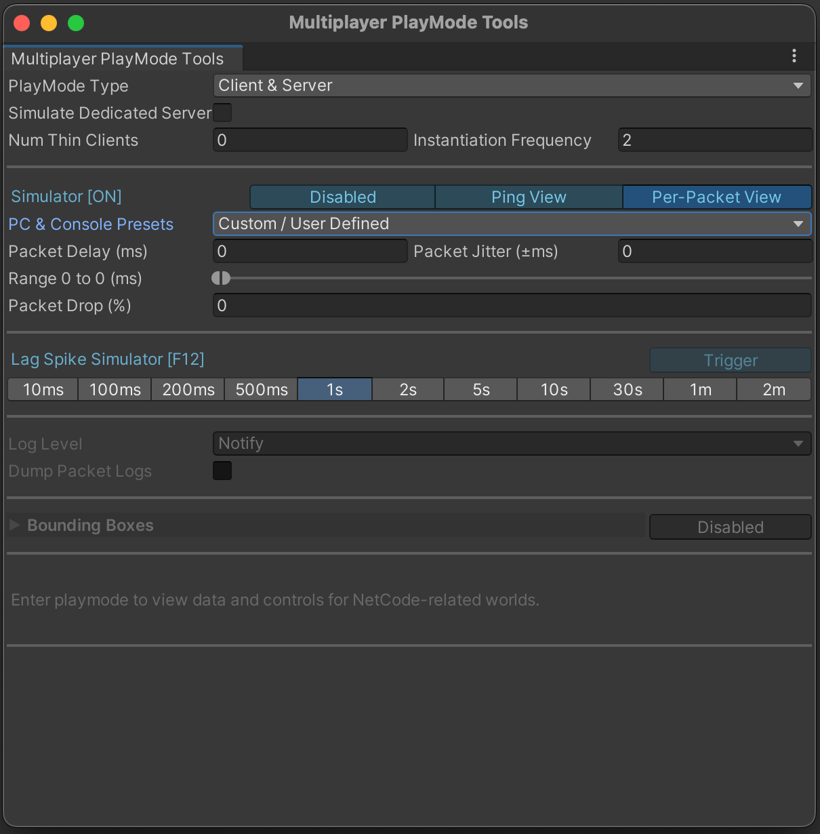820x834 pixels.
Task: Select the 2m lag spike duration
Action: pyautogui.click(x=773, y=389)
